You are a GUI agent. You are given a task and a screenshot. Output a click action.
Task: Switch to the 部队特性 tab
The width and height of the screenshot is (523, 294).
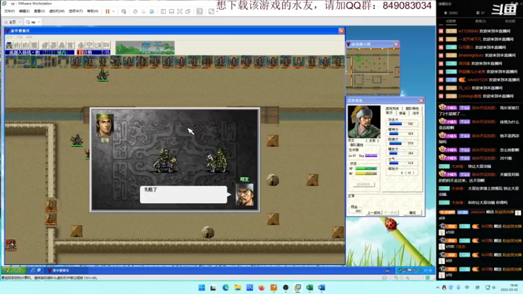tap(412, 108)
